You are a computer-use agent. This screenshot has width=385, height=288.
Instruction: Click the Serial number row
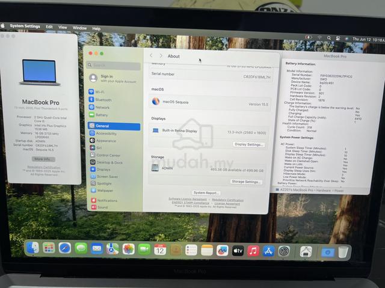211,75
